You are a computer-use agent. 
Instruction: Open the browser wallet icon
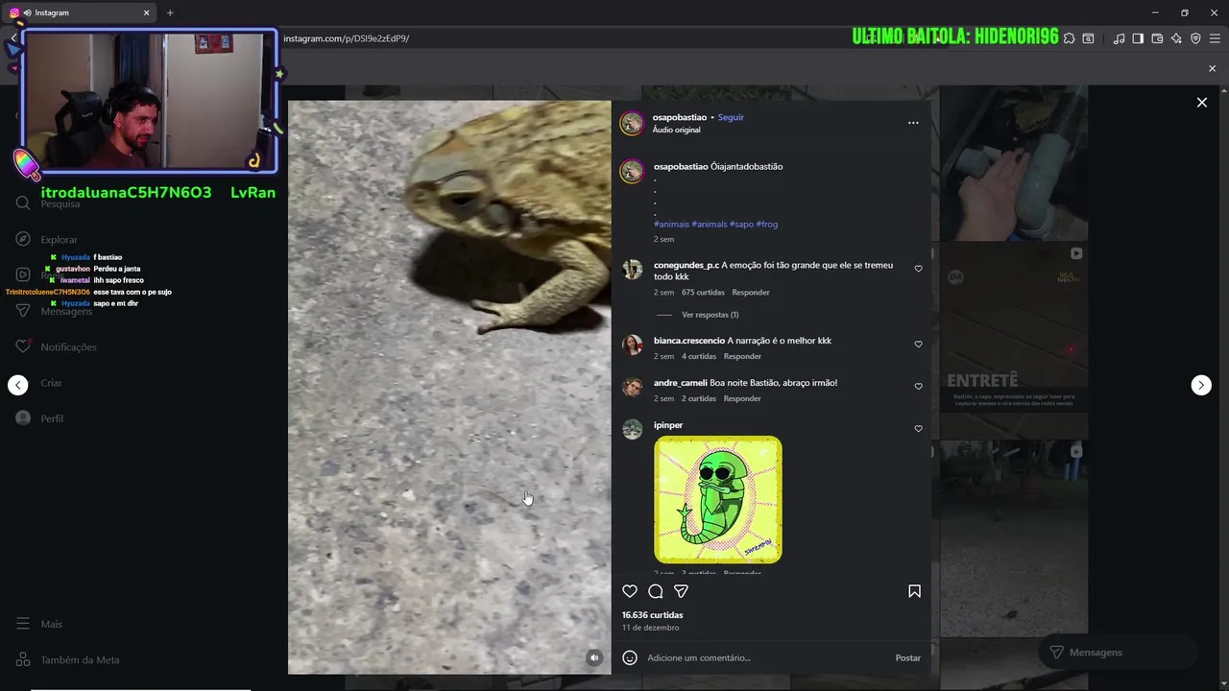[1157, 38]
